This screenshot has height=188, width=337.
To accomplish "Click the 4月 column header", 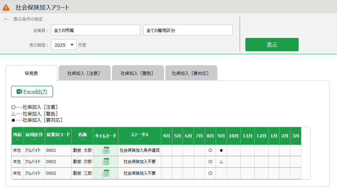I will click(x=167, y=136).
